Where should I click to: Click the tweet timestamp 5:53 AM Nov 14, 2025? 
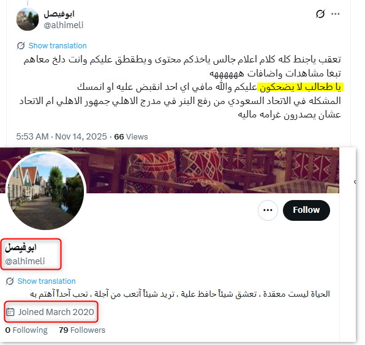(x=61, y=136)
